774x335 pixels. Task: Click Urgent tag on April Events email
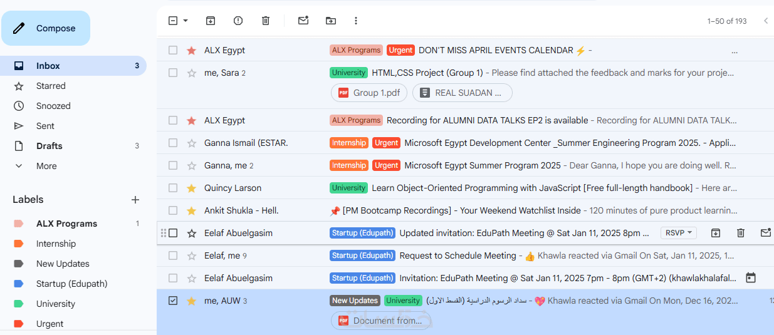(x=400, y=50)
